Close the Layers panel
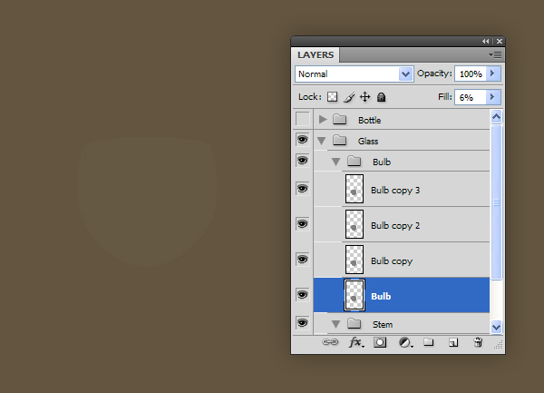The image size is (544, 393). tap(500, 42)
